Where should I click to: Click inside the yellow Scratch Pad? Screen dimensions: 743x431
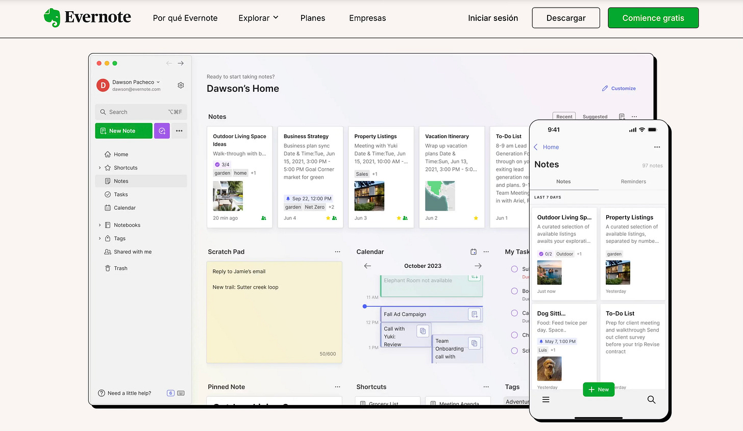[274, 312]
